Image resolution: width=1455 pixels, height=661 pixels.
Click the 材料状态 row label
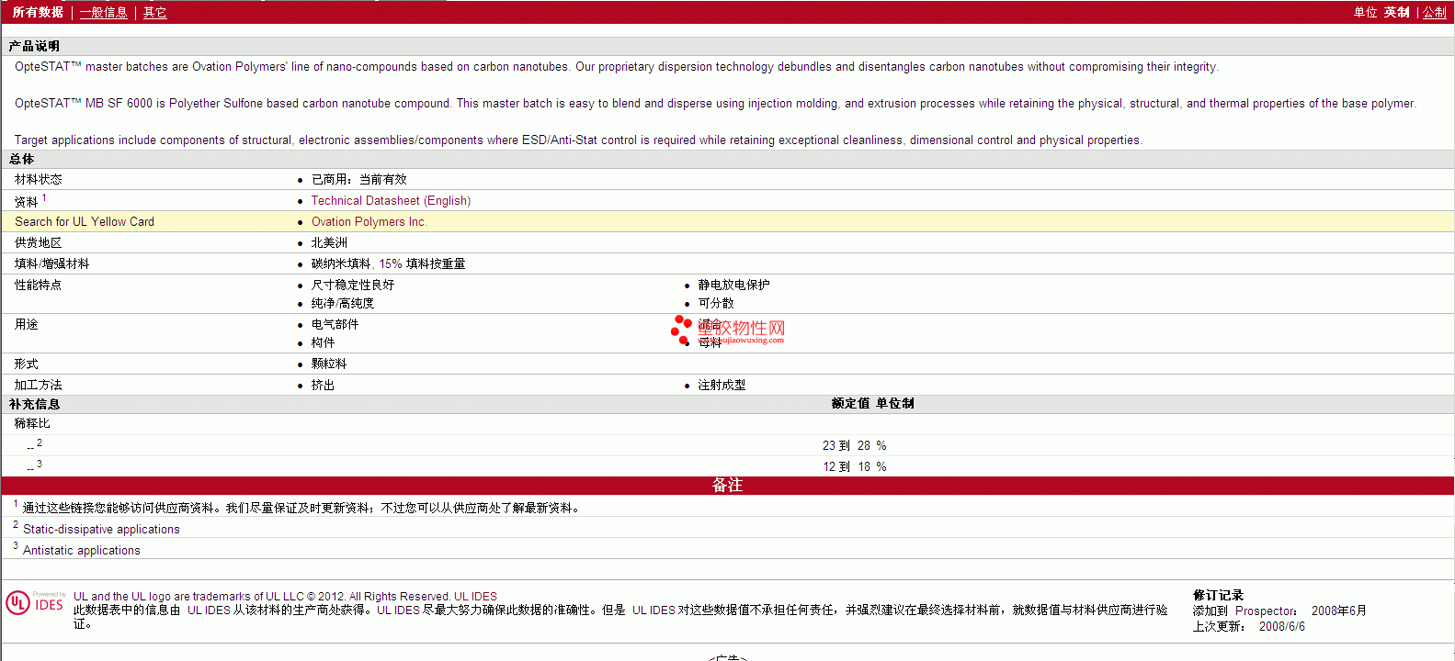[x=39, y=179]
